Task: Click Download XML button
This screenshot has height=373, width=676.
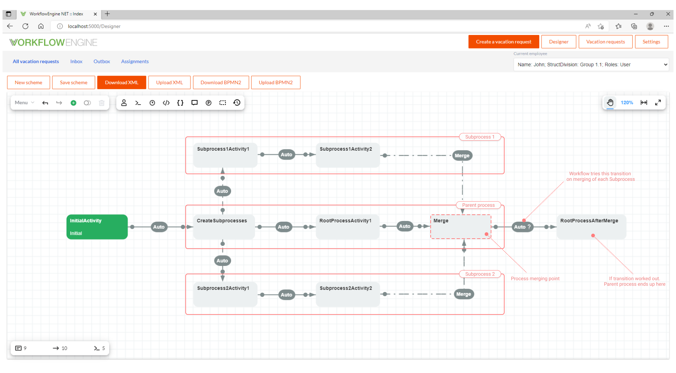Action: click(122, 83)
